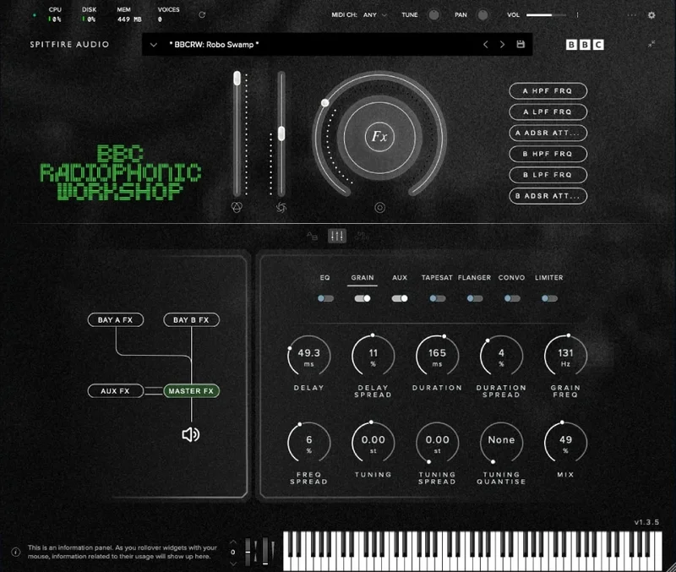Screen dimensions: 676x572
Task: Click the MIX knob showing 49%
Action: click(565, 443)
